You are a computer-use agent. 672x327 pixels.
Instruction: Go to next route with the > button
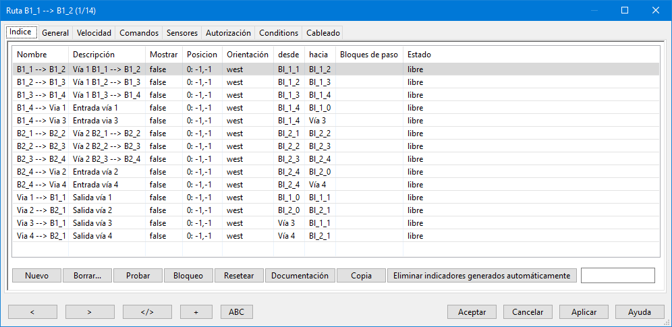click(x=90, y=312)
